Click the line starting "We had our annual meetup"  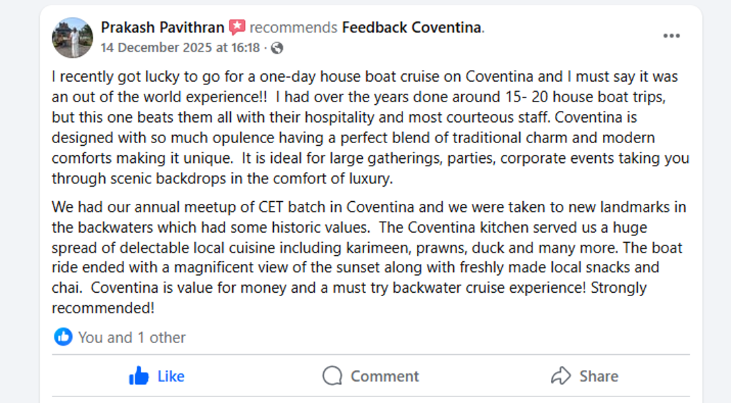369,207
